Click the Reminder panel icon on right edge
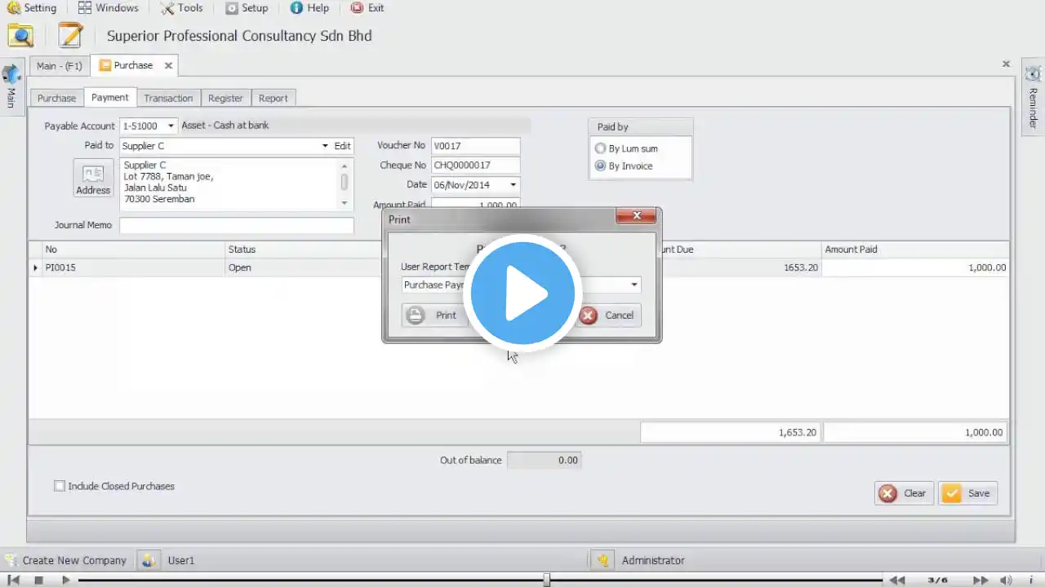1045x587 pixels. [x=1033, y=74]
